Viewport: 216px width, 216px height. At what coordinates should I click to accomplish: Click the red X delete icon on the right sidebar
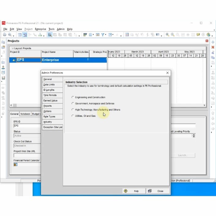(x=213, y=47)
